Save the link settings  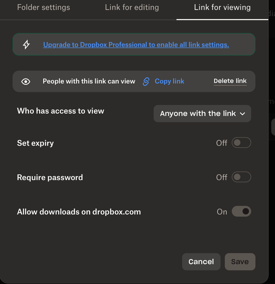(240, 262)
